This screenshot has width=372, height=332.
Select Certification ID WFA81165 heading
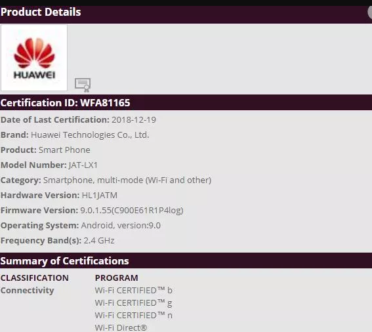[65, 103]
